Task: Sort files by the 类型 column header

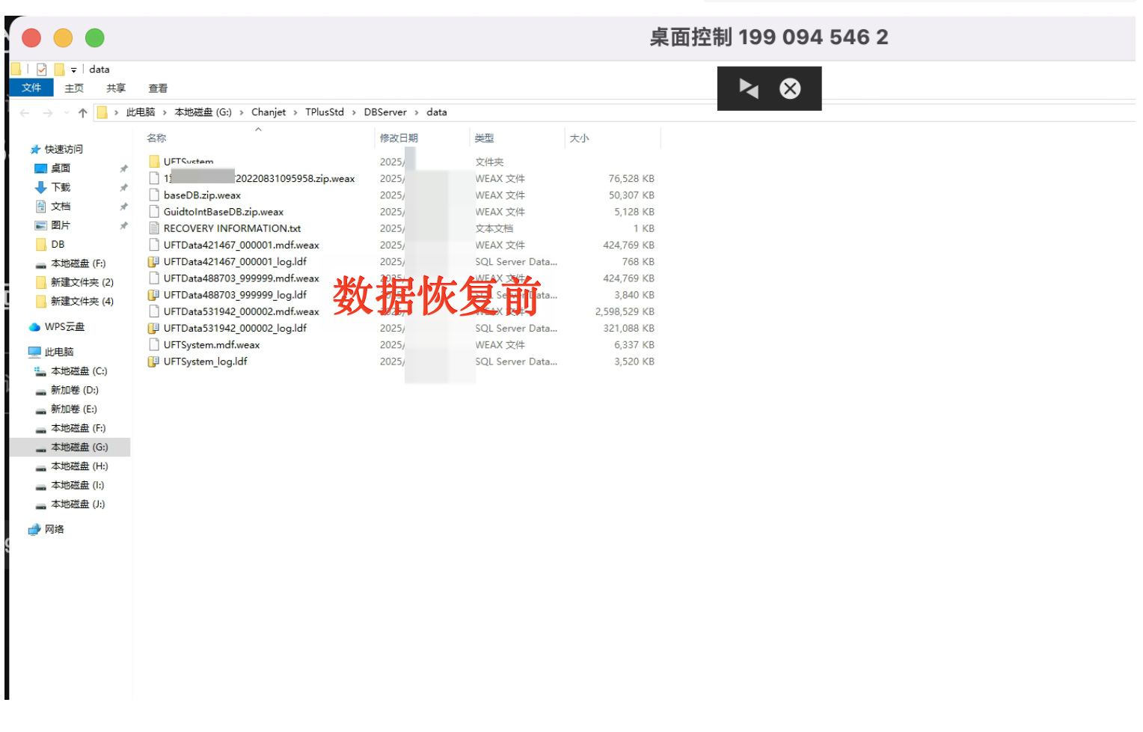Action: point(484,138)
